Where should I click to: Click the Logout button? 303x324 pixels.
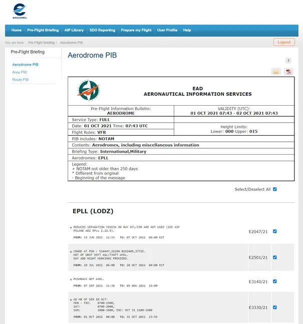[284, 42]
